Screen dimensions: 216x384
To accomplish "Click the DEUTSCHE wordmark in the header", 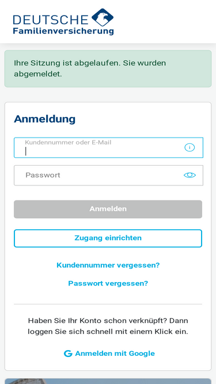I will point(51,20).
